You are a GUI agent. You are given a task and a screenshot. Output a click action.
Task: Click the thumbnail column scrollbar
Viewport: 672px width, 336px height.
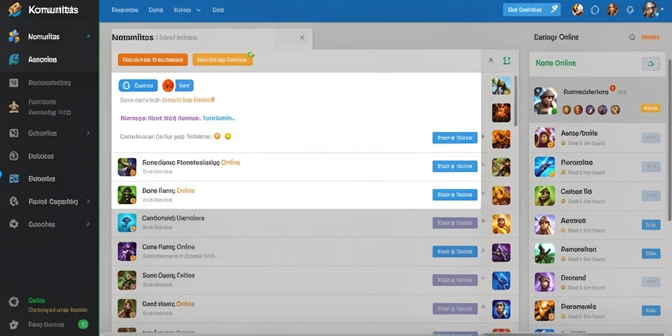tap(516, 100)
